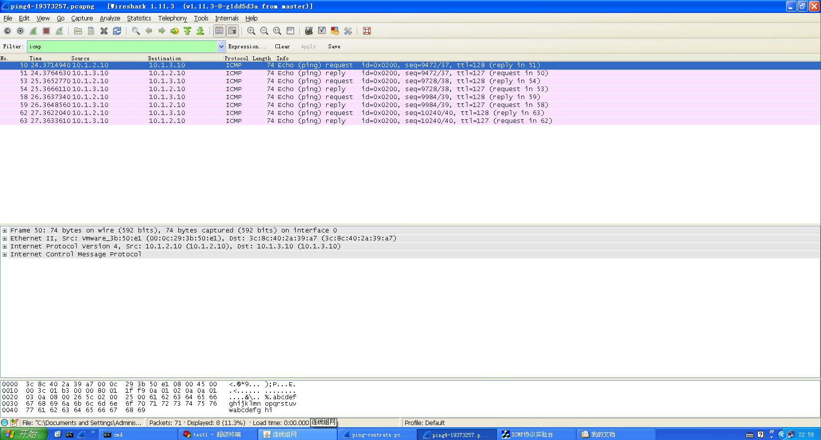Edit coloring rules icon
This screenshot has width=821, height=440.
(x=335, y=31)
